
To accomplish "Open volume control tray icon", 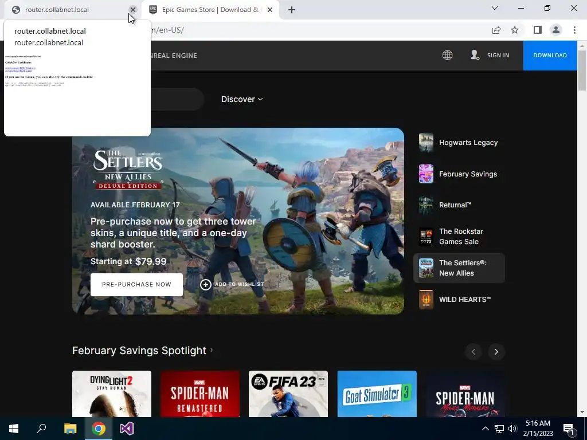I will click(512, 429).
